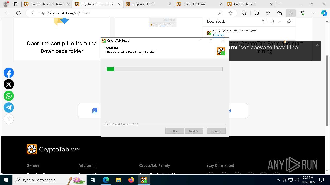Search downloads in the Downloads panel
The width and height of the screenshot is (330, 185).
tap(272, 21)
